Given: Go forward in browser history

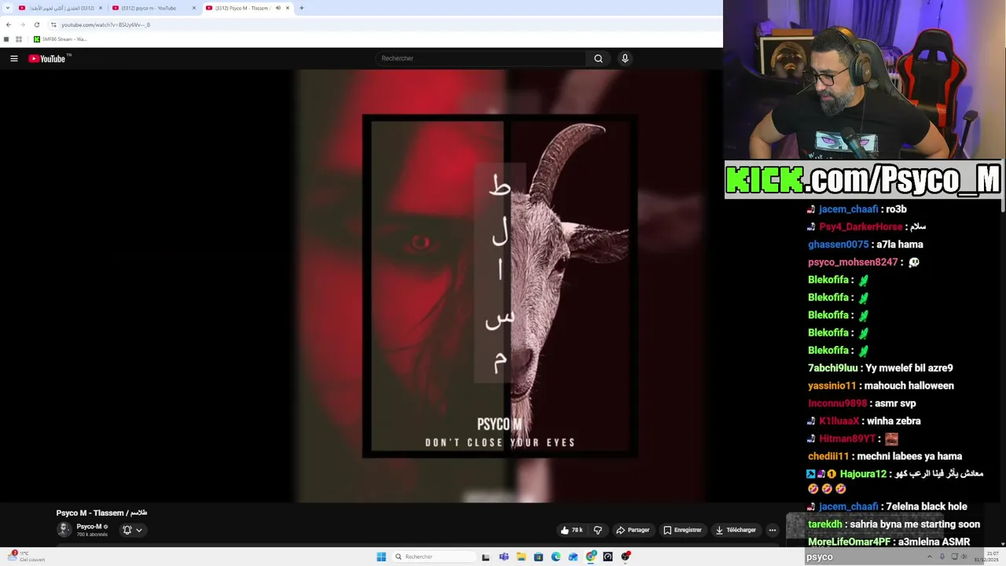Looking at the screenshot, I should tap(22, 24).
